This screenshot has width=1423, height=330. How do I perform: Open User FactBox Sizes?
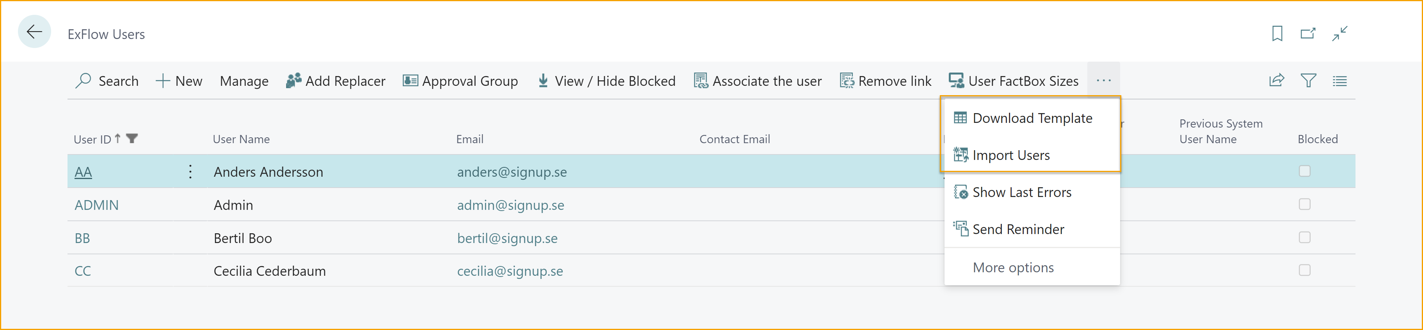tap(1014, 81)
